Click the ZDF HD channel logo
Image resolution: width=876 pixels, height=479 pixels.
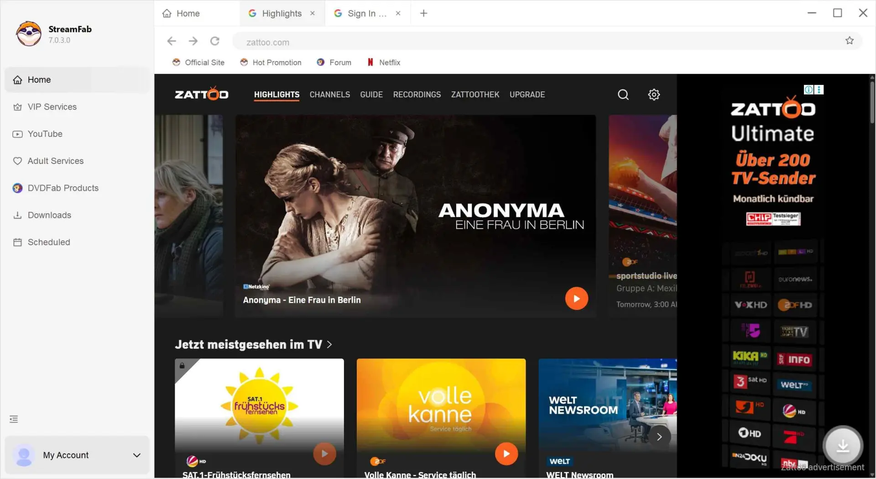click(x=795, y=305)
